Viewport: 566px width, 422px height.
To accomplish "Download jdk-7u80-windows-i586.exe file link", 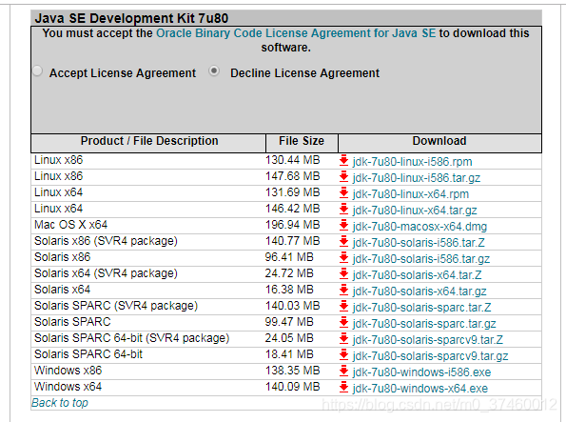I will point(421,372).
